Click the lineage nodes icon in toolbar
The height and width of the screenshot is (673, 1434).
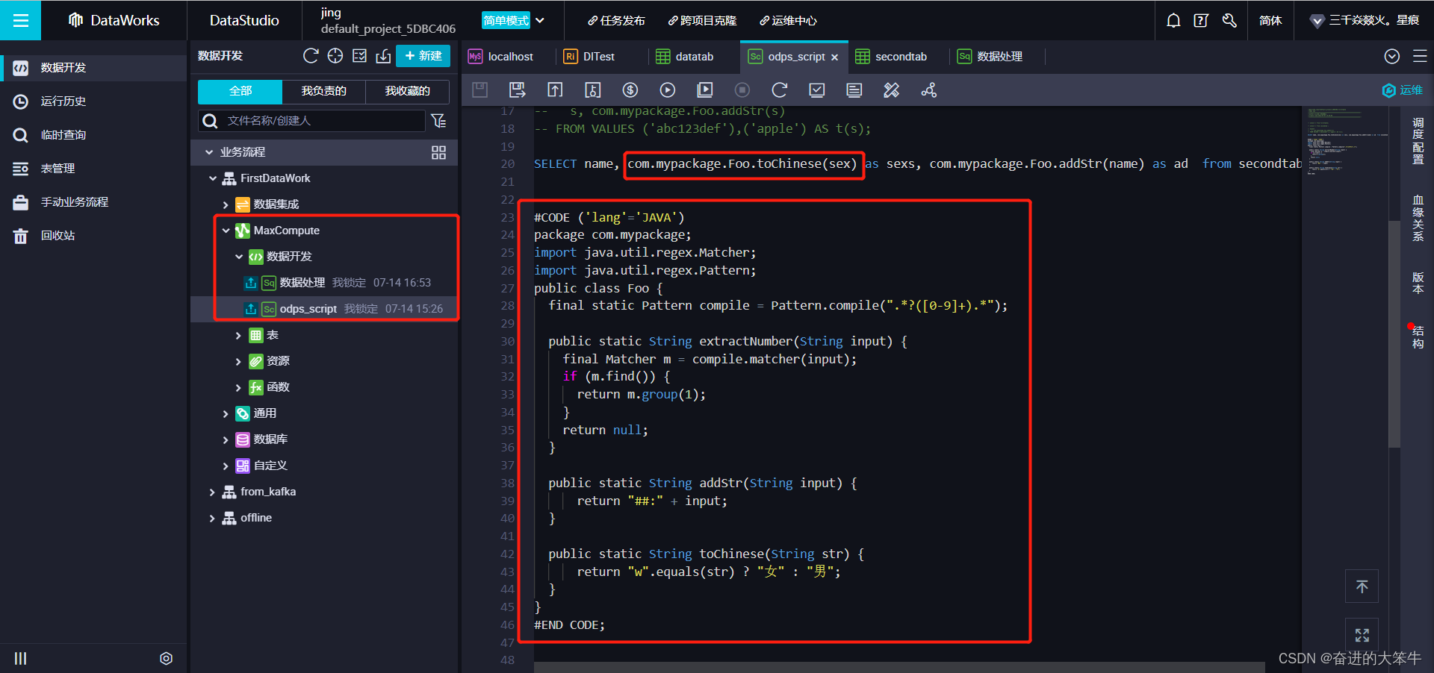coord(929,90)
